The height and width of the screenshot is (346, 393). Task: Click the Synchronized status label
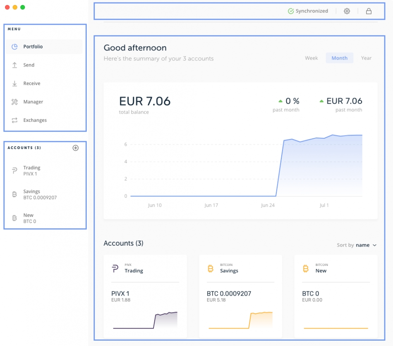coord(312,11)
